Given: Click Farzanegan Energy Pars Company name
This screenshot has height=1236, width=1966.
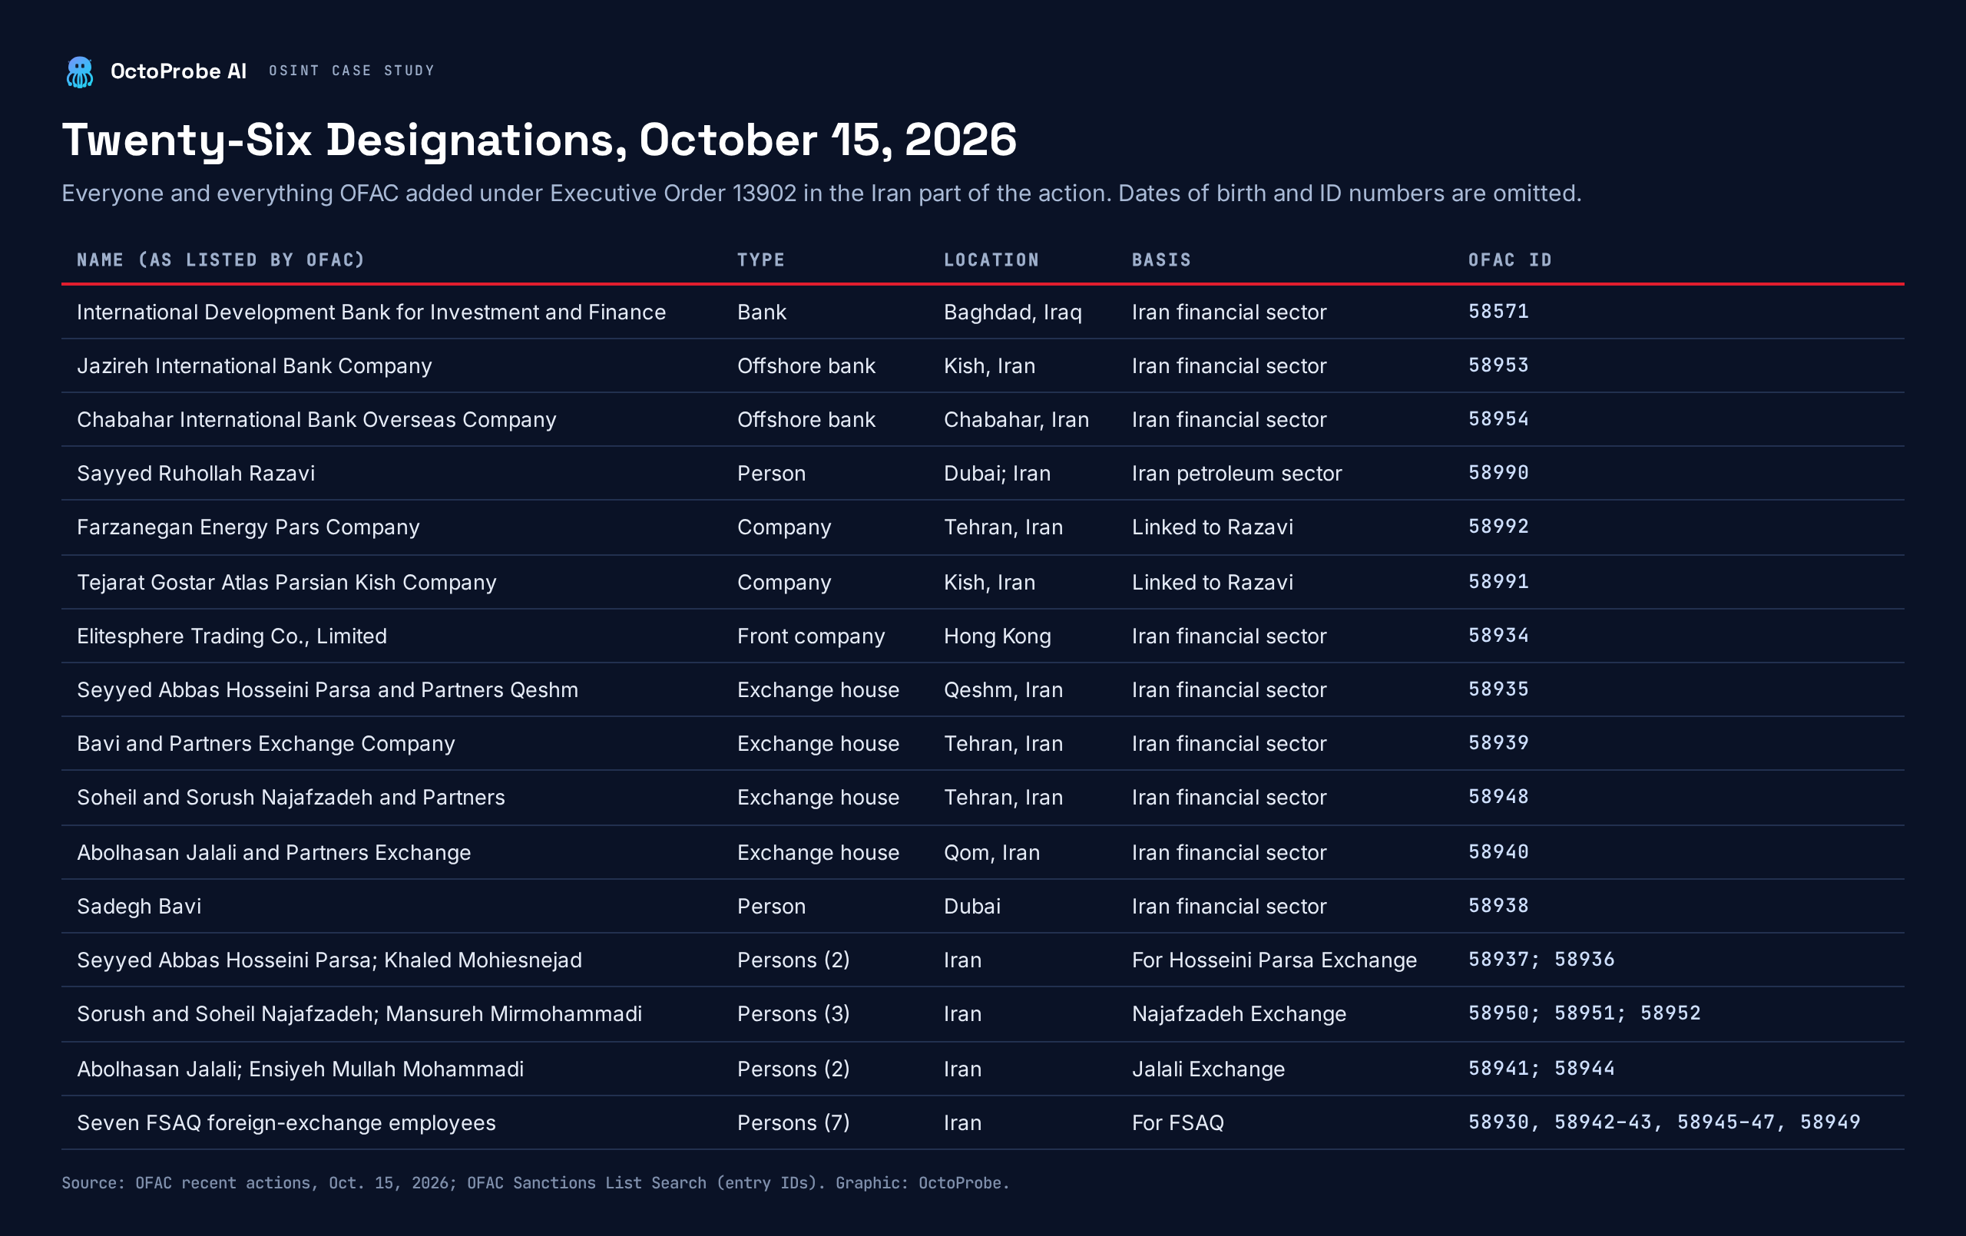Looking at the screenshot, I should (x=248, y=527).
